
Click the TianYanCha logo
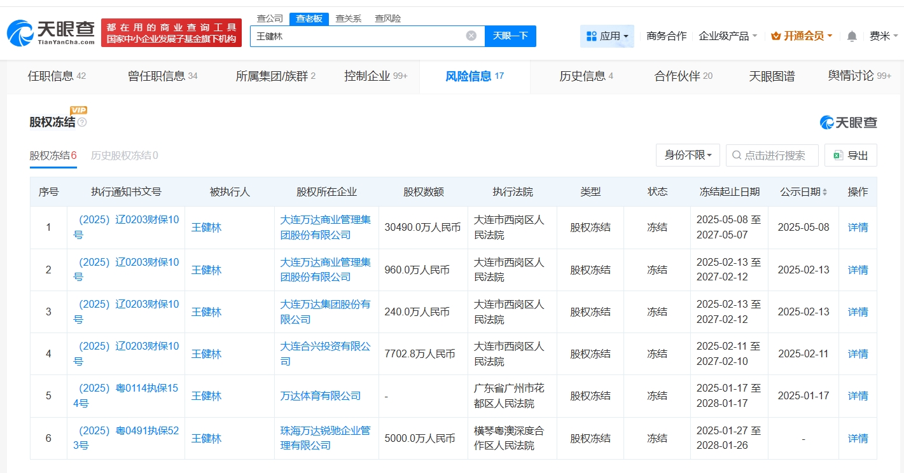pos(51,33)
